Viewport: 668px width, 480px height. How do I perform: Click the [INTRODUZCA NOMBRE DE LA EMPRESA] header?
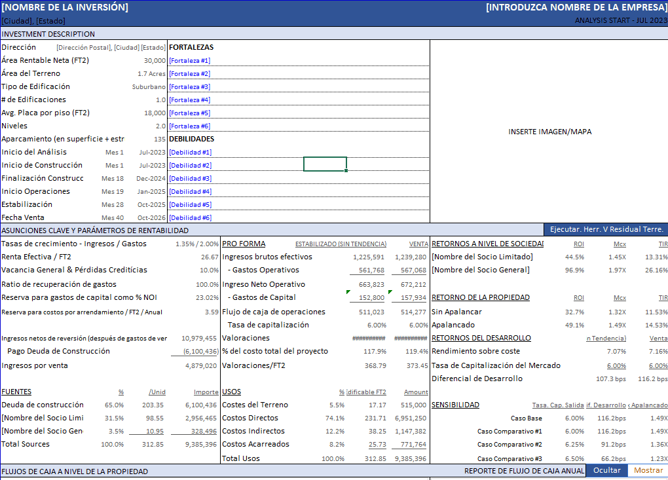576,8
